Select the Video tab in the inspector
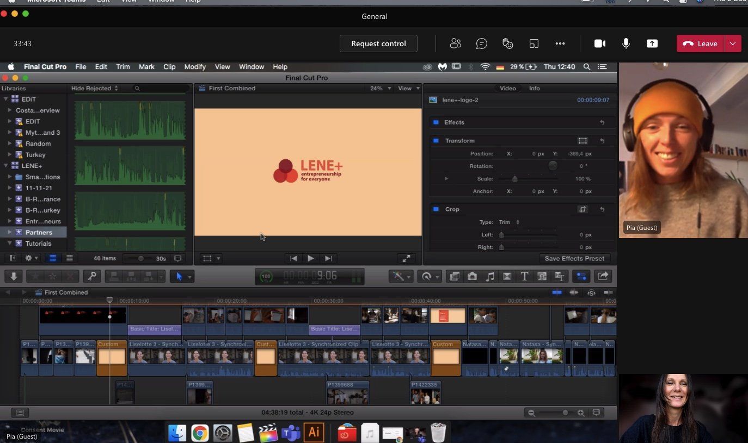748x443 pixels. tap(508, 88)
